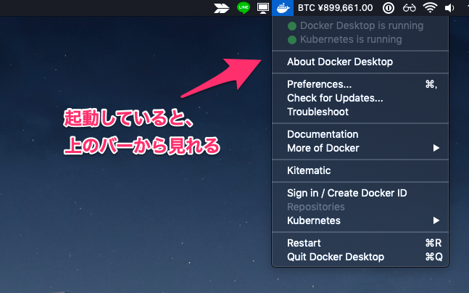The height and width of the screenshot is (293, 469).
Task: Click the Docker Desktop is running status
Action: (x=360, y=25)
